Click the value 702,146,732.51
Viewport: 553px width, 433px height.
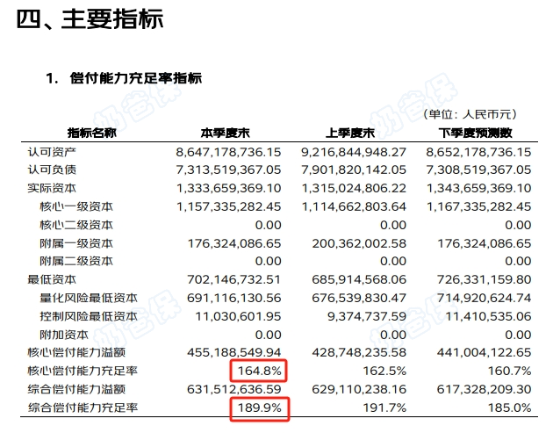pyautogui.click(x=234, y=279)
